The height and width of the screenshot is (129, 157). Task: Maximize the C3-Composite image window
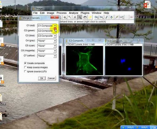[132, 40]
